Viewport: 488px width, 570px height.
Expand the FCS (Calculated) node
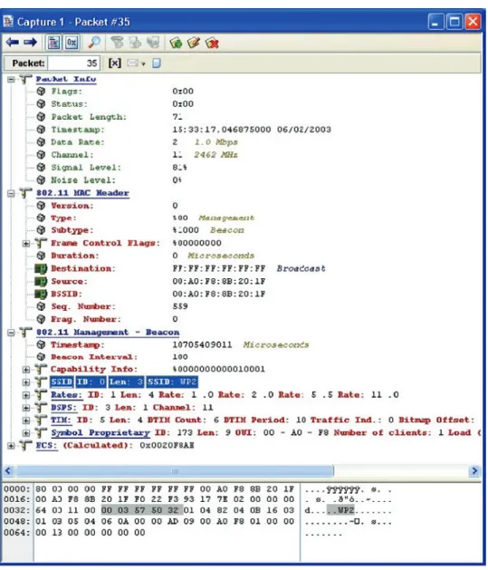click(11, 446)
